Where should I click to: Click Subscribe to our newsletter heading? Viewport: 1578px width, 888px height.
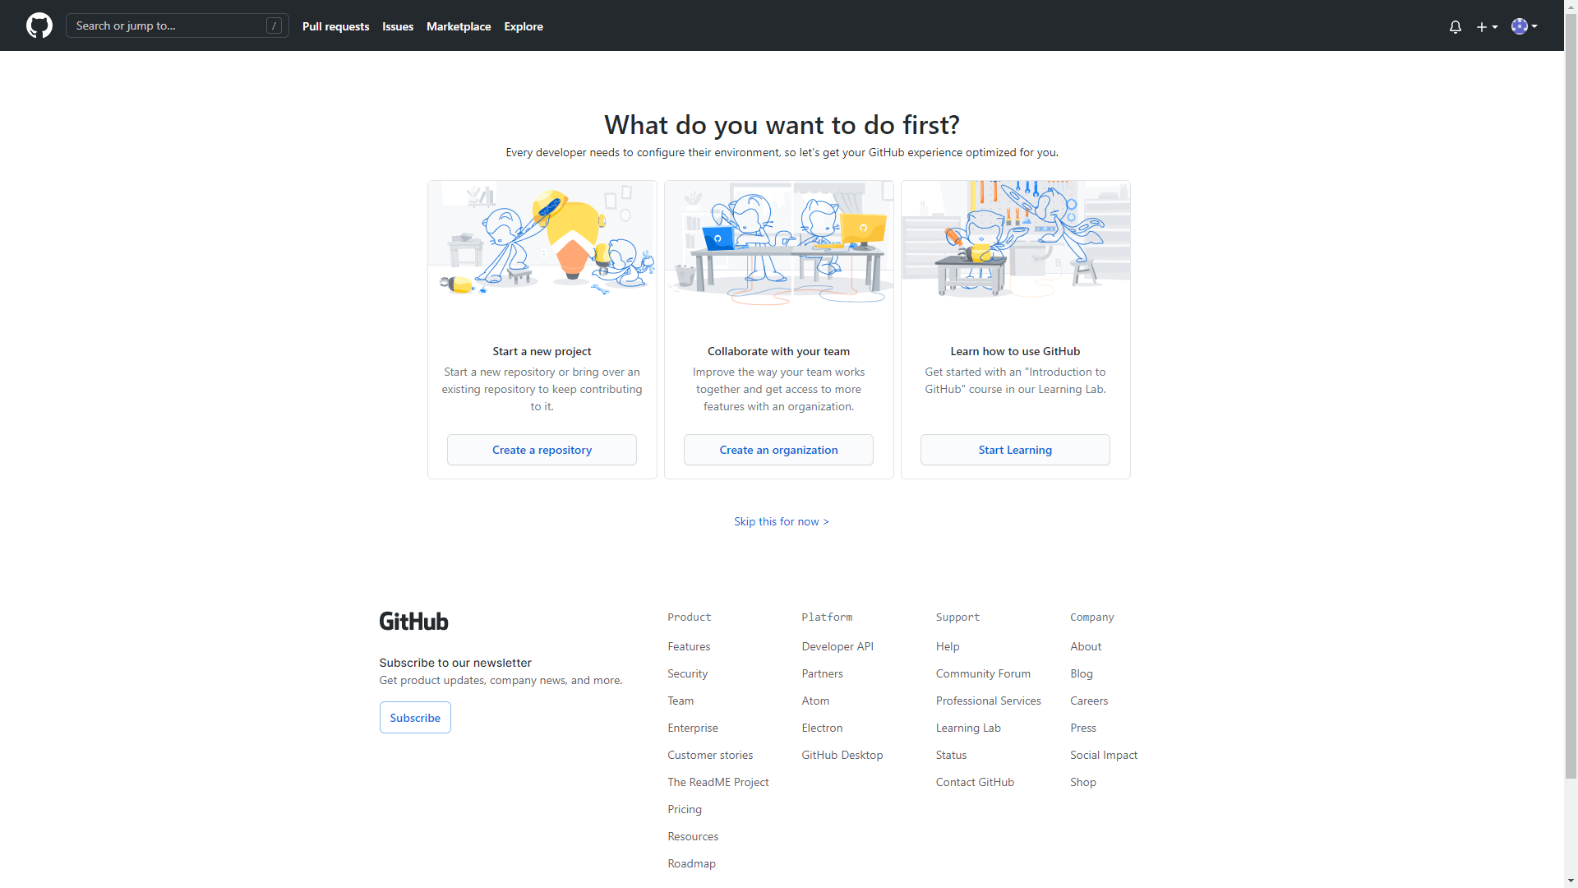pyautogui.click(x=455, y=663)
